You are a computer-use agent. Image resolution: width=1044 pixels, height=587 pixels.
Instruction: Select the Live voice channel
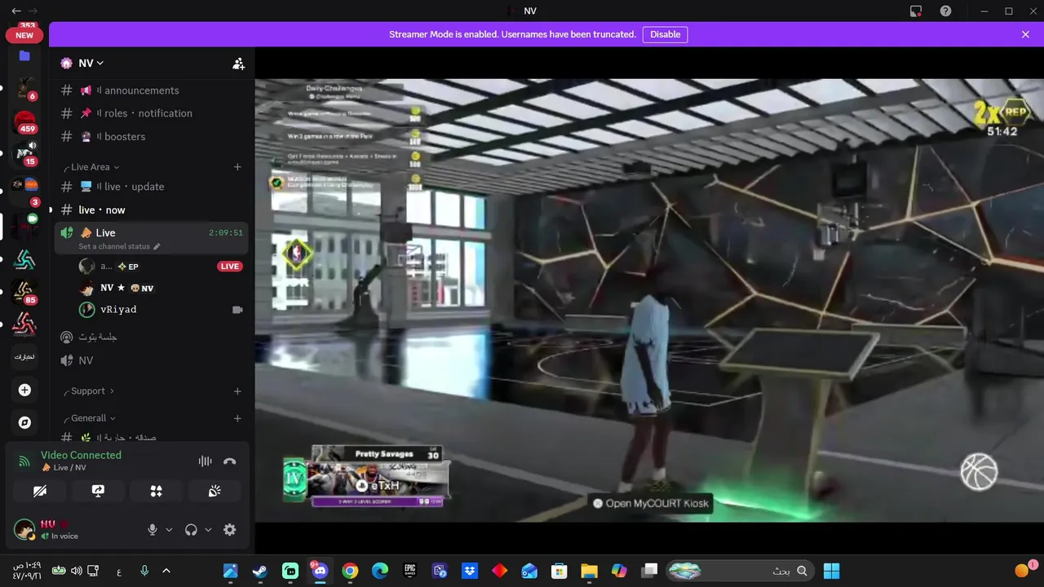(152, 237)
